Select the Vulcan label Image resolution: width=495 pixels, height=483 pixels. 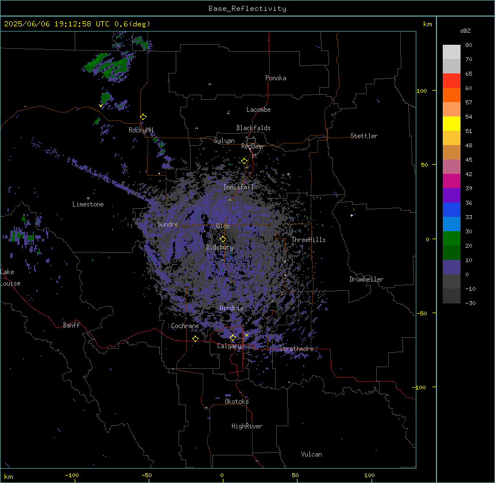click(311, 454)
